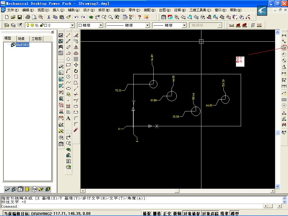The width and height of the screenshot is (288, 216).
Task: Open the Hatch tool
Action: [x=68, y=106]
